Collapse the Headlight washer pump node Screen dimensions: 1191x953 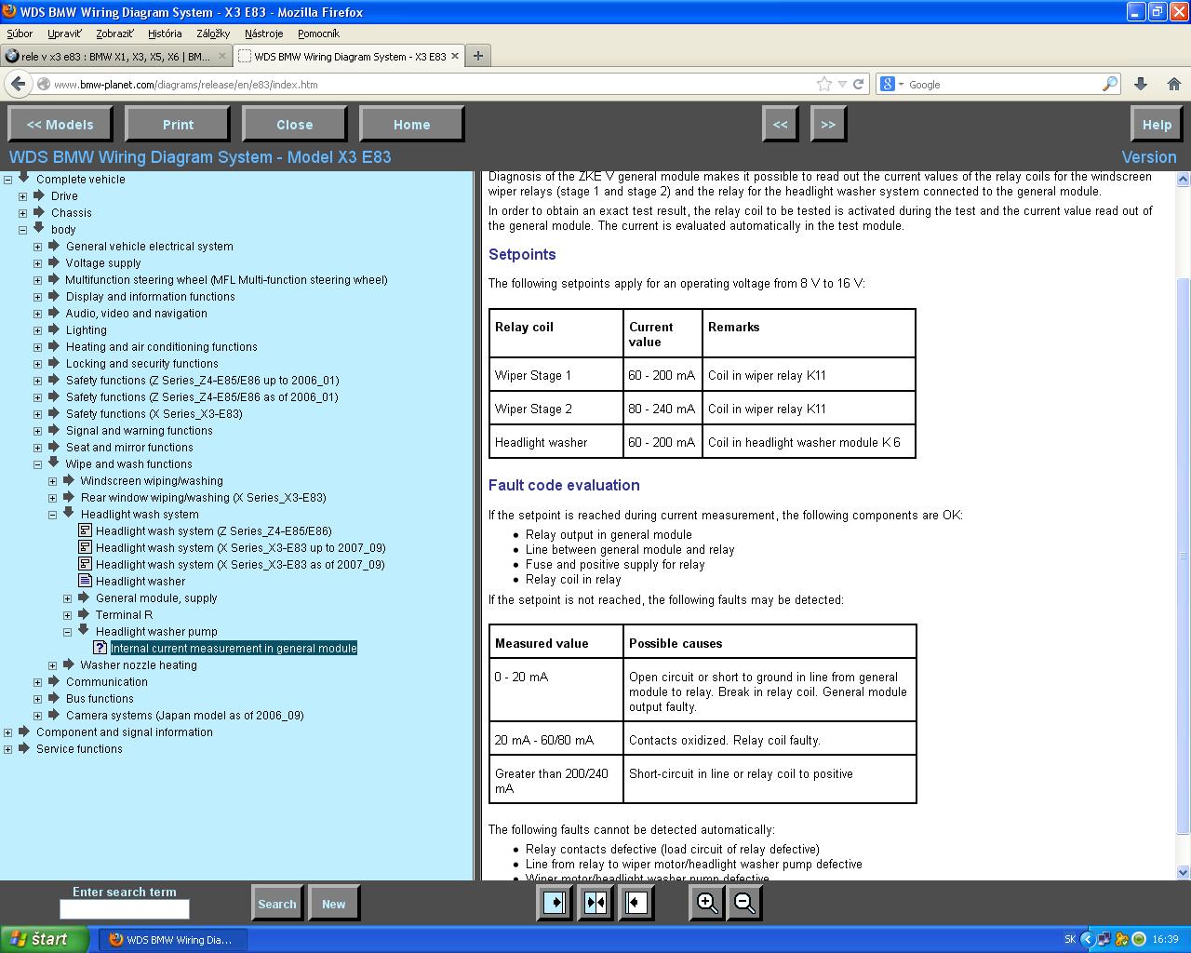(68, 632)
